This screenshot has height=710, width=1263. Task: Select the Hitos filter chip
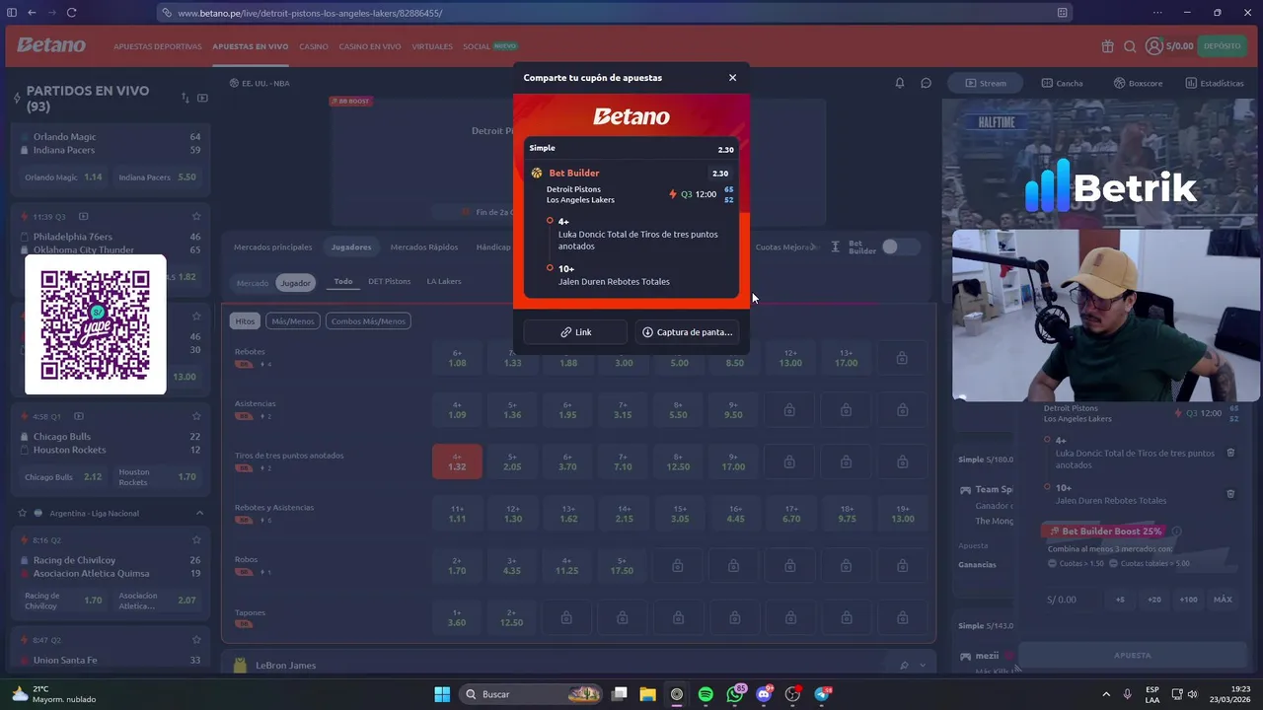pos(245,320)
